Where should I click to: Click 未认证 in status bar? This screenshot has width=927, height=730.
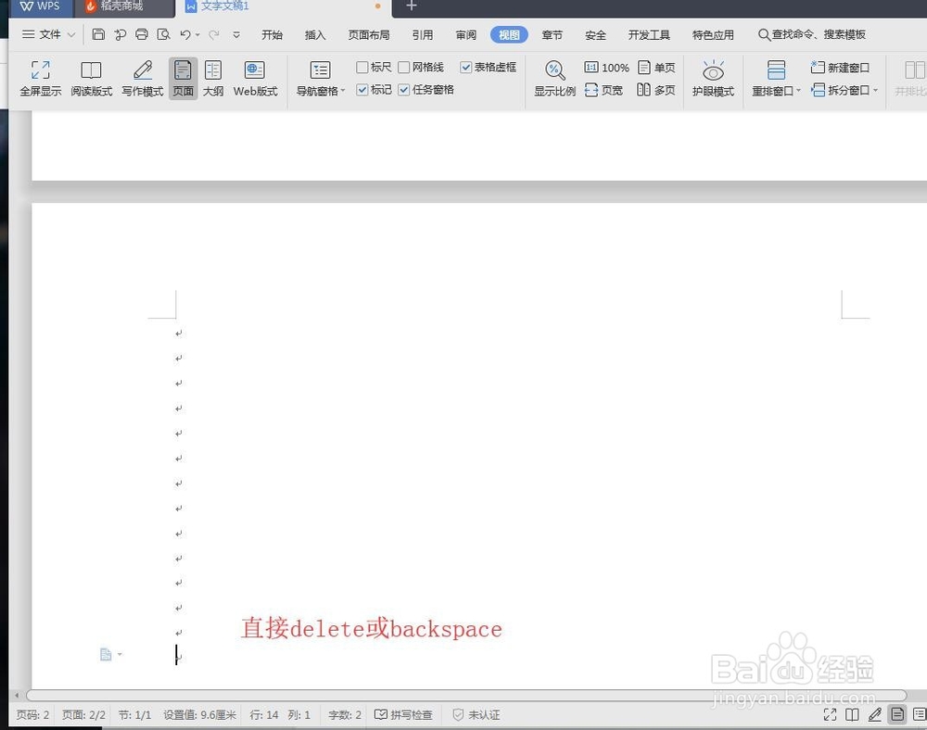476,714
